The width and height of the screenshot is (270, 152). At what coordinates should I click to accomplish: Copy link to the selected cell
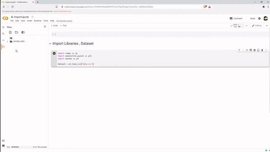pos(247,50)
